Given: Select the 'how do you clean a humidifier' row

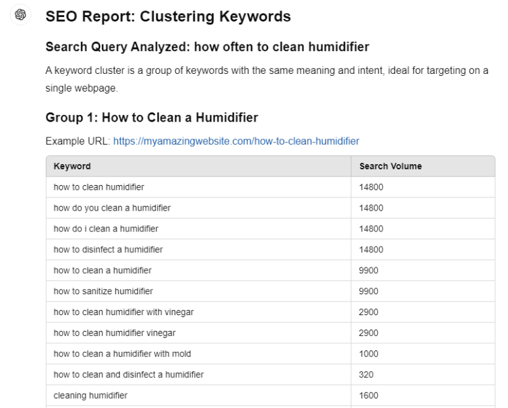Looking at the screenshot, I should tap(271, 208).
